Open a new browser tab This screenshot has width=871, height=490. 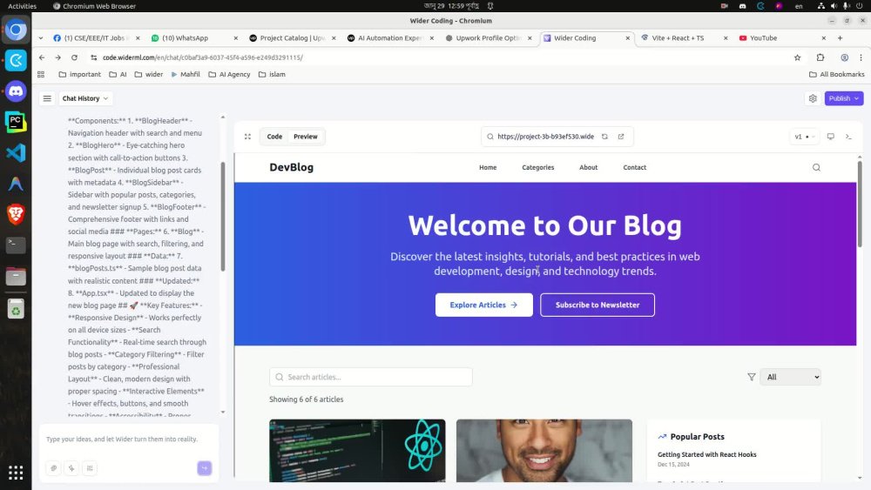click(840, 37)
